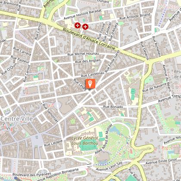This screenshot has height=181, width=181.
Task: Select the Rue Aristide Briand label
Action: tap(135, 16)
